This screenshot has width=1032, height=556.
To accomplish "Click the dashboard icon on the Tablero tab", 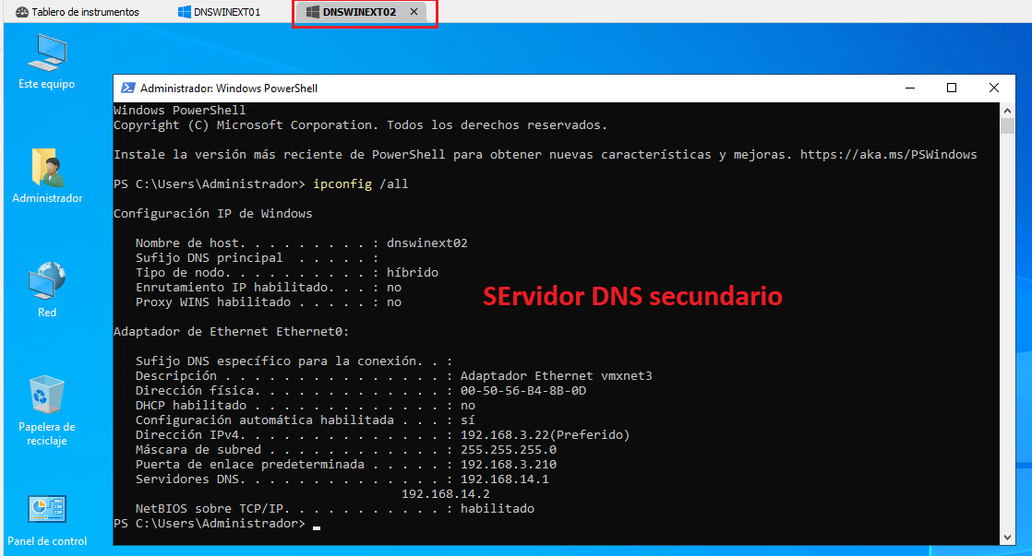I will [x=20, y=12].
